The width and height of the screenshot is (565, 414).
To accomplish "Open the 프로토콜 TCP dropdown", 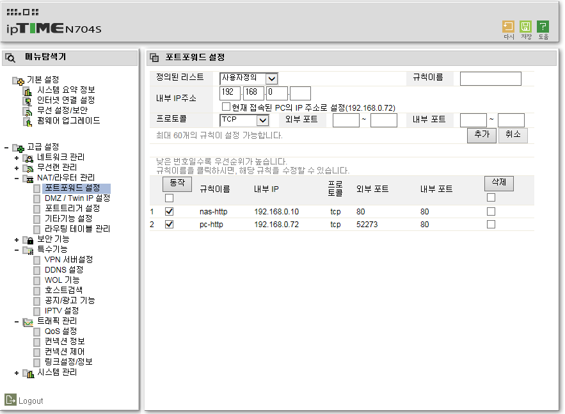I will point(244,120).
